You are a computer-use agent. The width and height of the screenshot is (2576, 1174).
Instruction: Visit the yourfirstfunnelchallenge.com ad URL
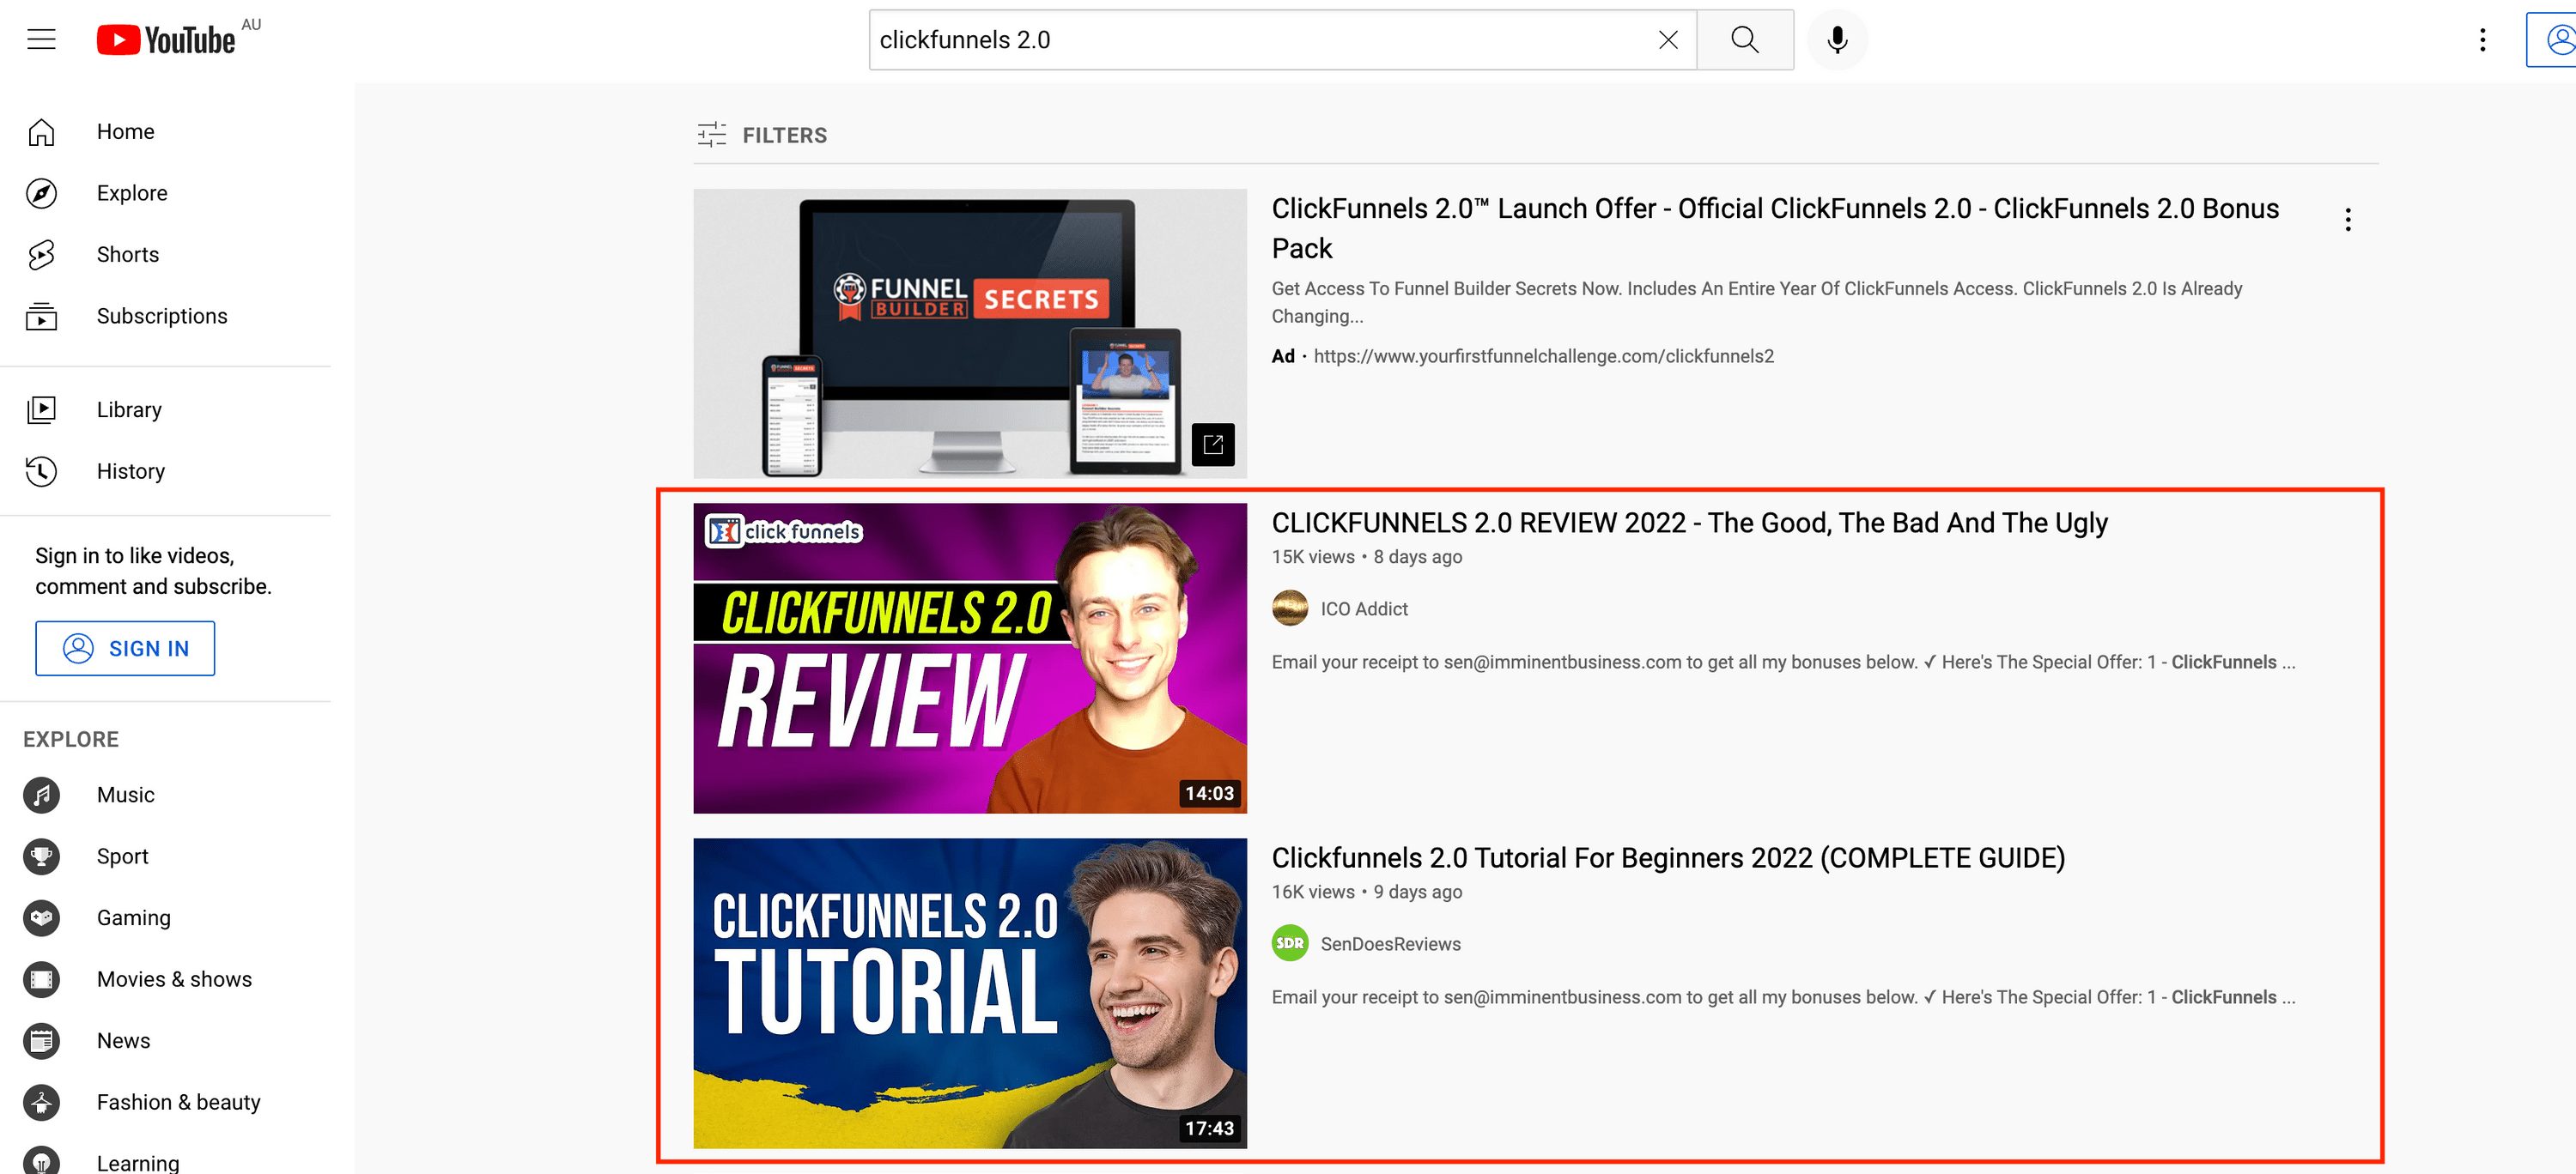click(x=1543, y=355)
